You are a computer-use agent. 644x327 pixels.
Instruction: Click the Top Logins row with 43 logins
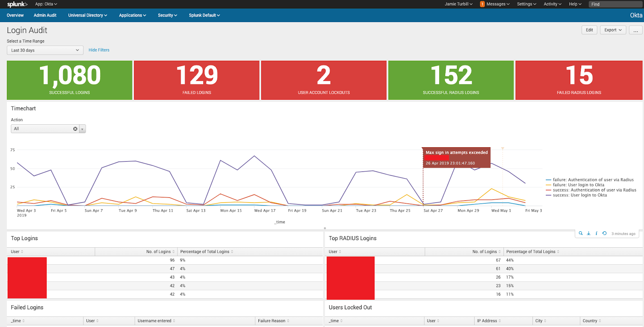(165, 277)
